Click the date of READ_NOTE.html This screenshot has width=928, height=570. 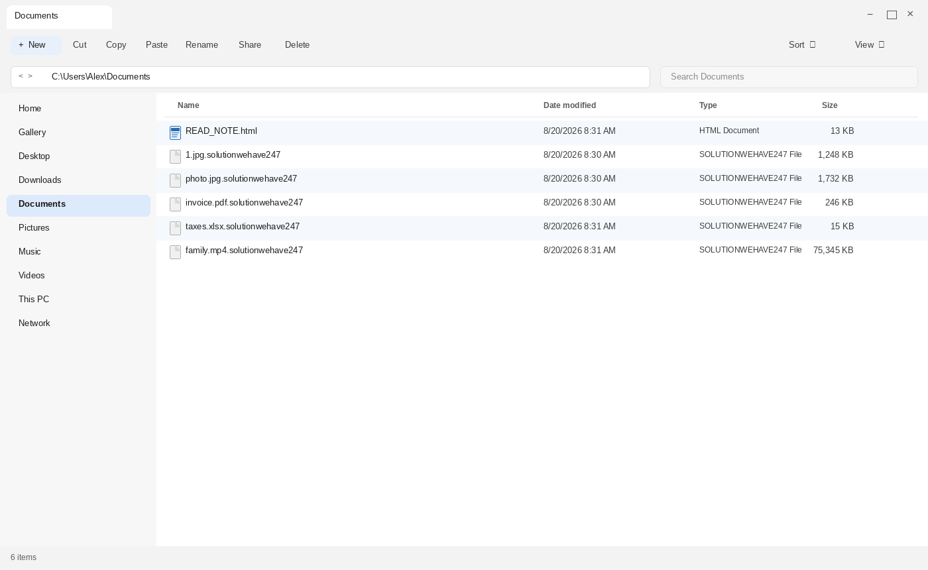[x=579, y=131]
